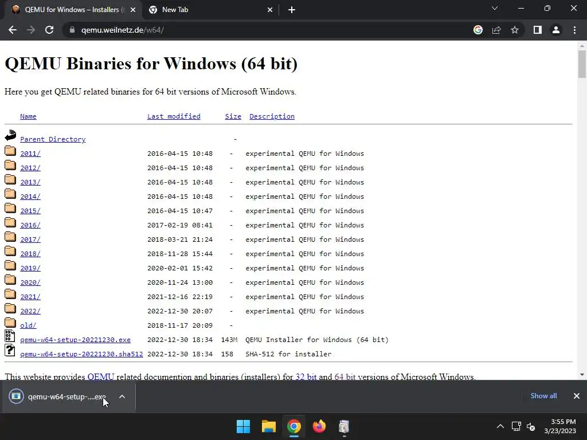Screen dimensions: 587x440
Task: View site information lock icon
Action: pos(72,30)
